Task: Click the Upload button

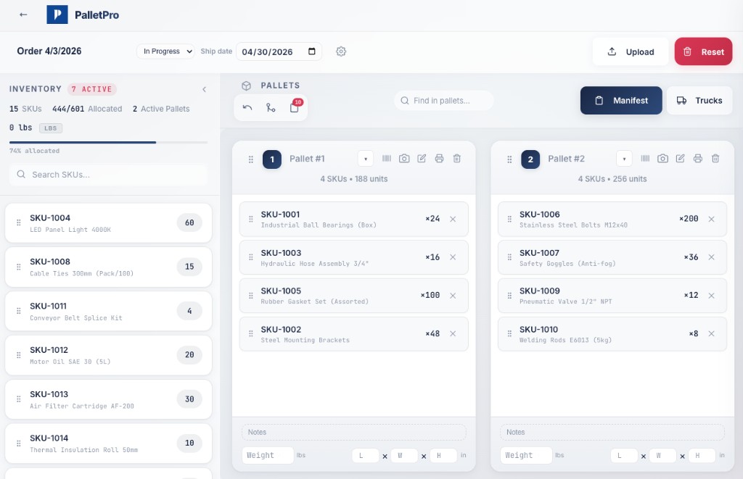Action: click(x=631, y=51)
